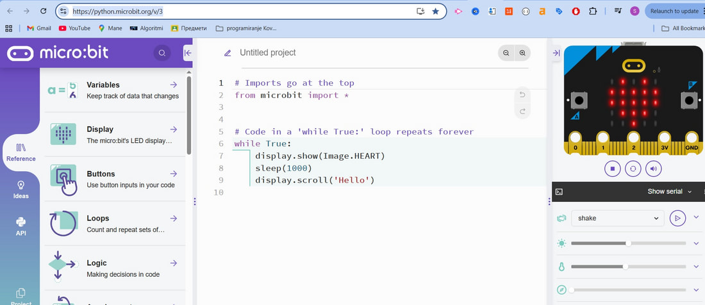Image resolution: width=705 pixels, height=305 pixels.
Task: Open the programiranje Kov... bookmark folder
Action: coord(246,28)
